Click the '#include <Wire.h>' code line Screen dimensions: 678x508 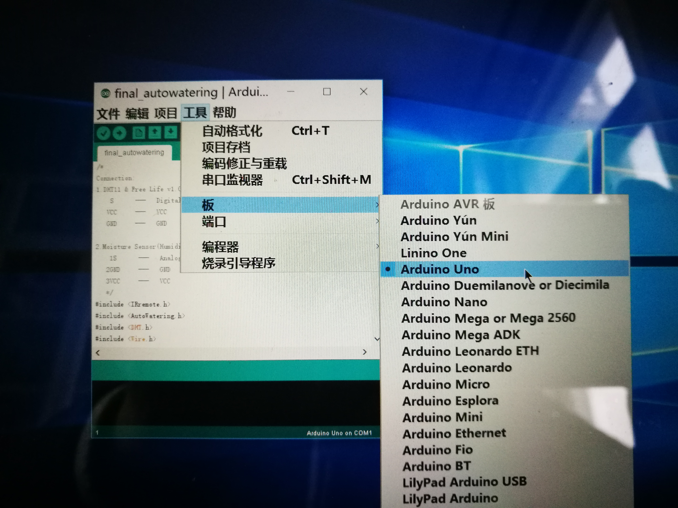[125, 339]
